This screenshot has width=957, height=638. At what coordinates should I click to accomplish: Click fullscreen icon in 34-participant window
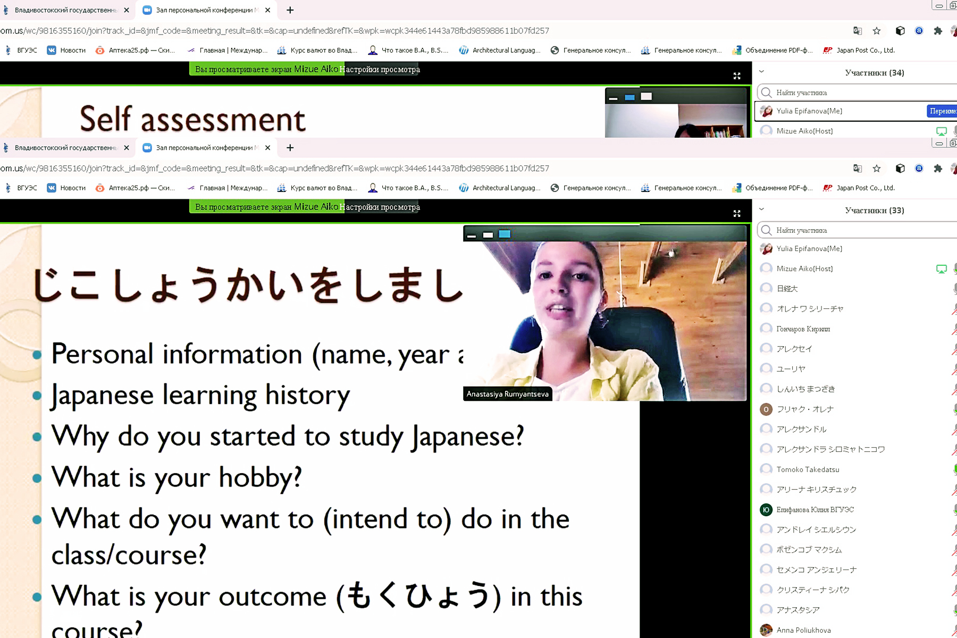(737, 76)
